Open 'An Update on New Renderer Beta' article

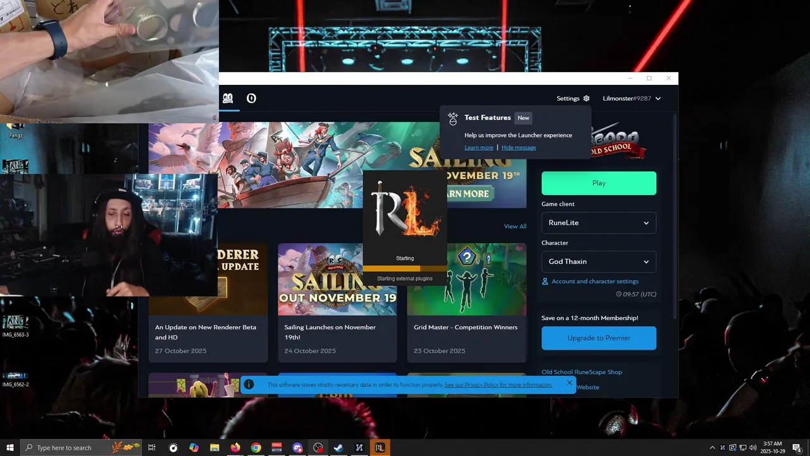click(x=208, y=303)
